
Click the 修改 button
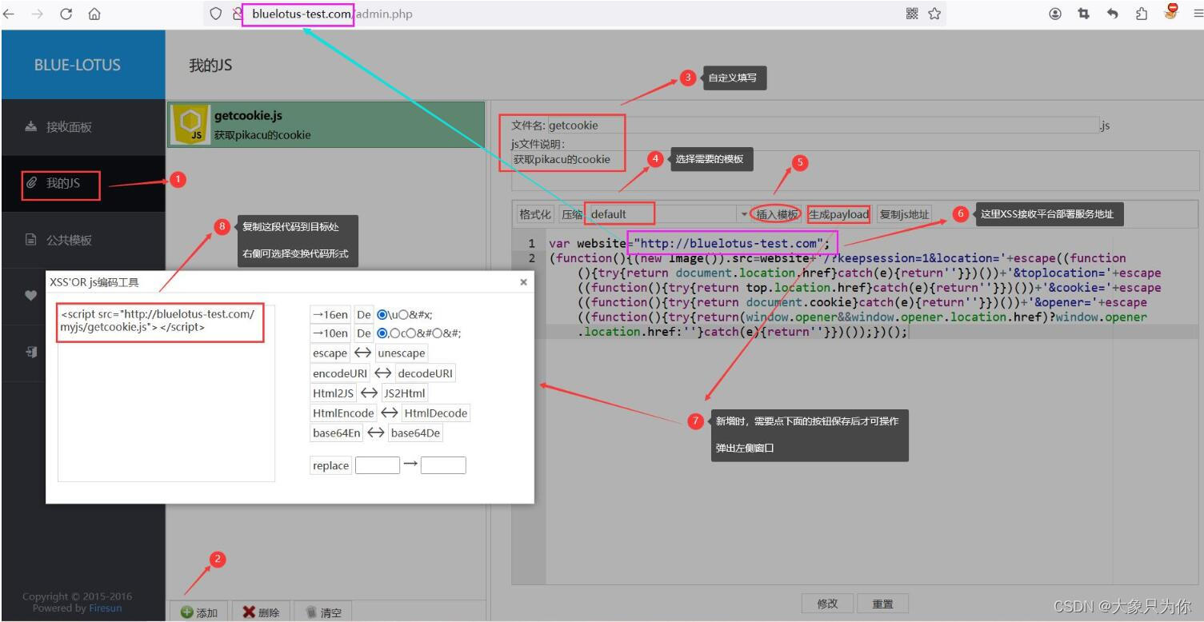coord(827,604)
